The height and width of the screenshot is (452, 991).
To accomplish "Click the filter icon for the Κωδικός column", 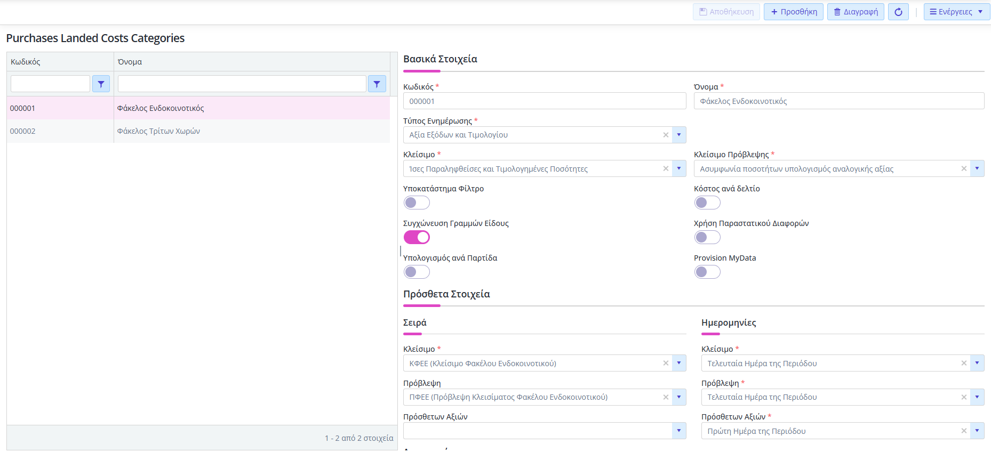I will [101, 84].
